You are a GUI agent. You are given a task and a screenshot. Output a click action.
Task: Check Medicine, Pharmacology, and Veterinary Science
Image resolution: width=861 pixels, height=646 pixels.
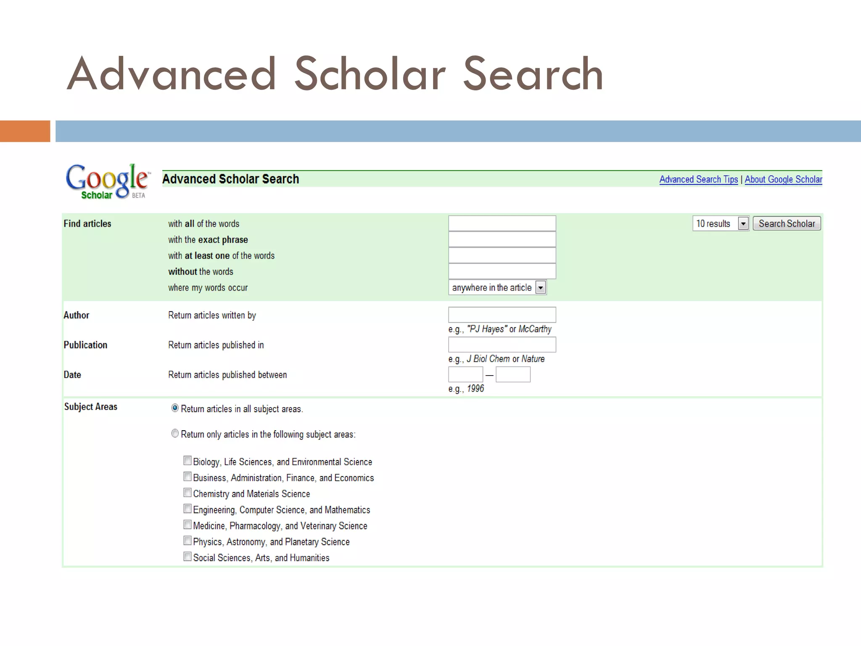point(188,524)
